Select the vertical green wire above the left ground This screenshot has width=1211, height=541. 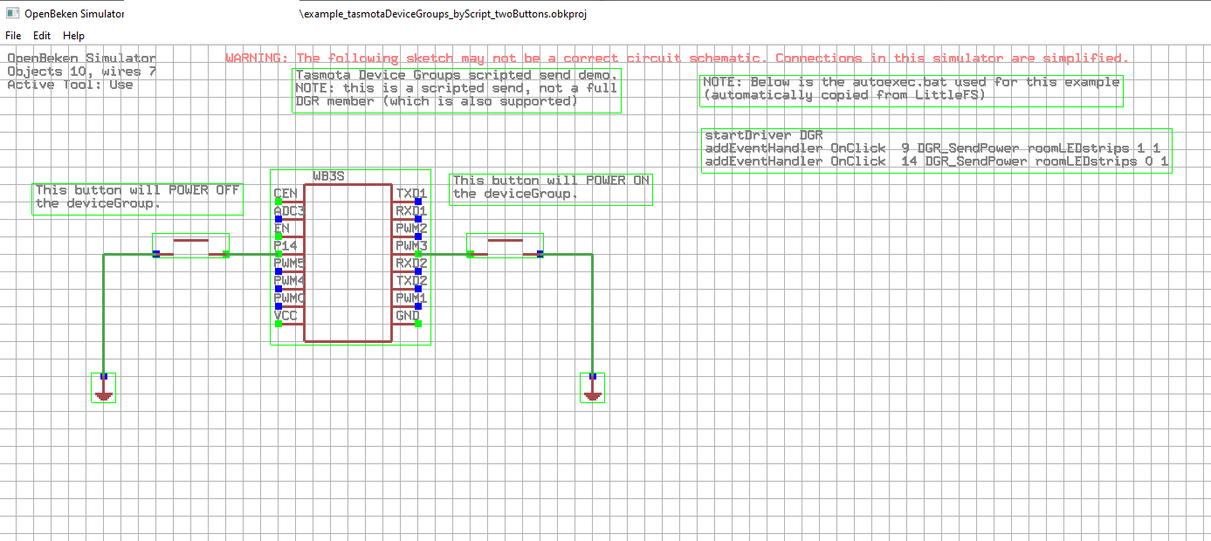(104, 314)
